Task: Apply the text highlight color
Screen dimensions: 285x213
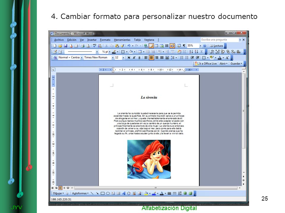Action: [x=212, y=58]
